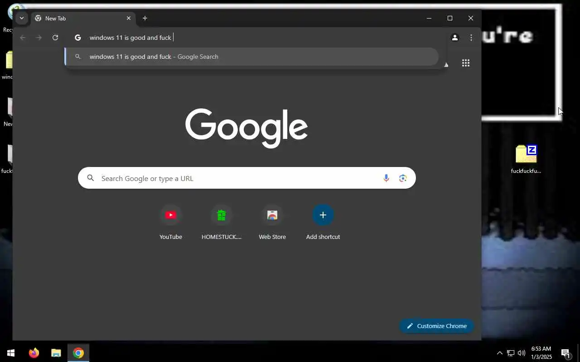Open File Explorer from the taskbar
Screen dimensions: 580x362
56,353
